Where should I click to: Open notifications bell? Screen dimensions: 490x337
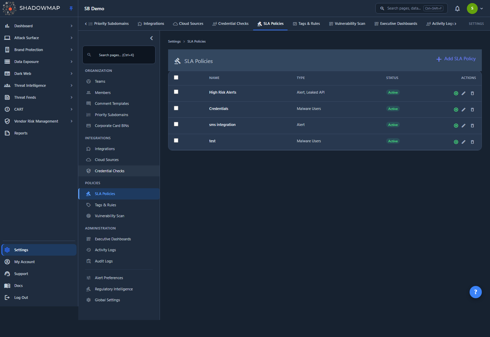pos(457,9)
